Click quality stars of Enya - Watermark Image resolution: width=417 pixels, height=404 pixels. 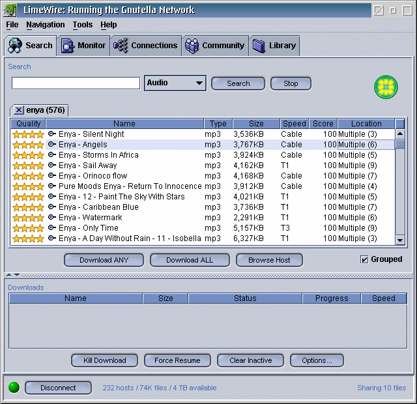28,218
